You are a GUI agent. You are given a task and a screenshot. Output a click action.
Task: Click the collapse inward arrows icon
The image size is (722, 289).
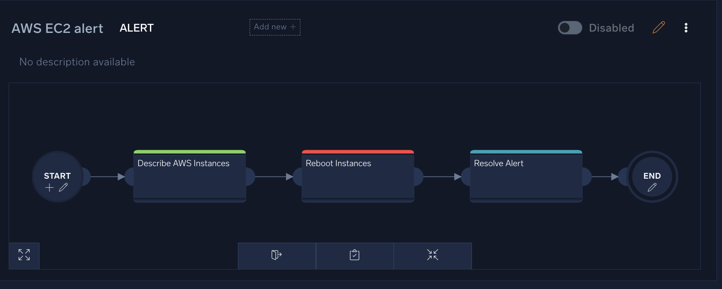(x=433, y=255)
